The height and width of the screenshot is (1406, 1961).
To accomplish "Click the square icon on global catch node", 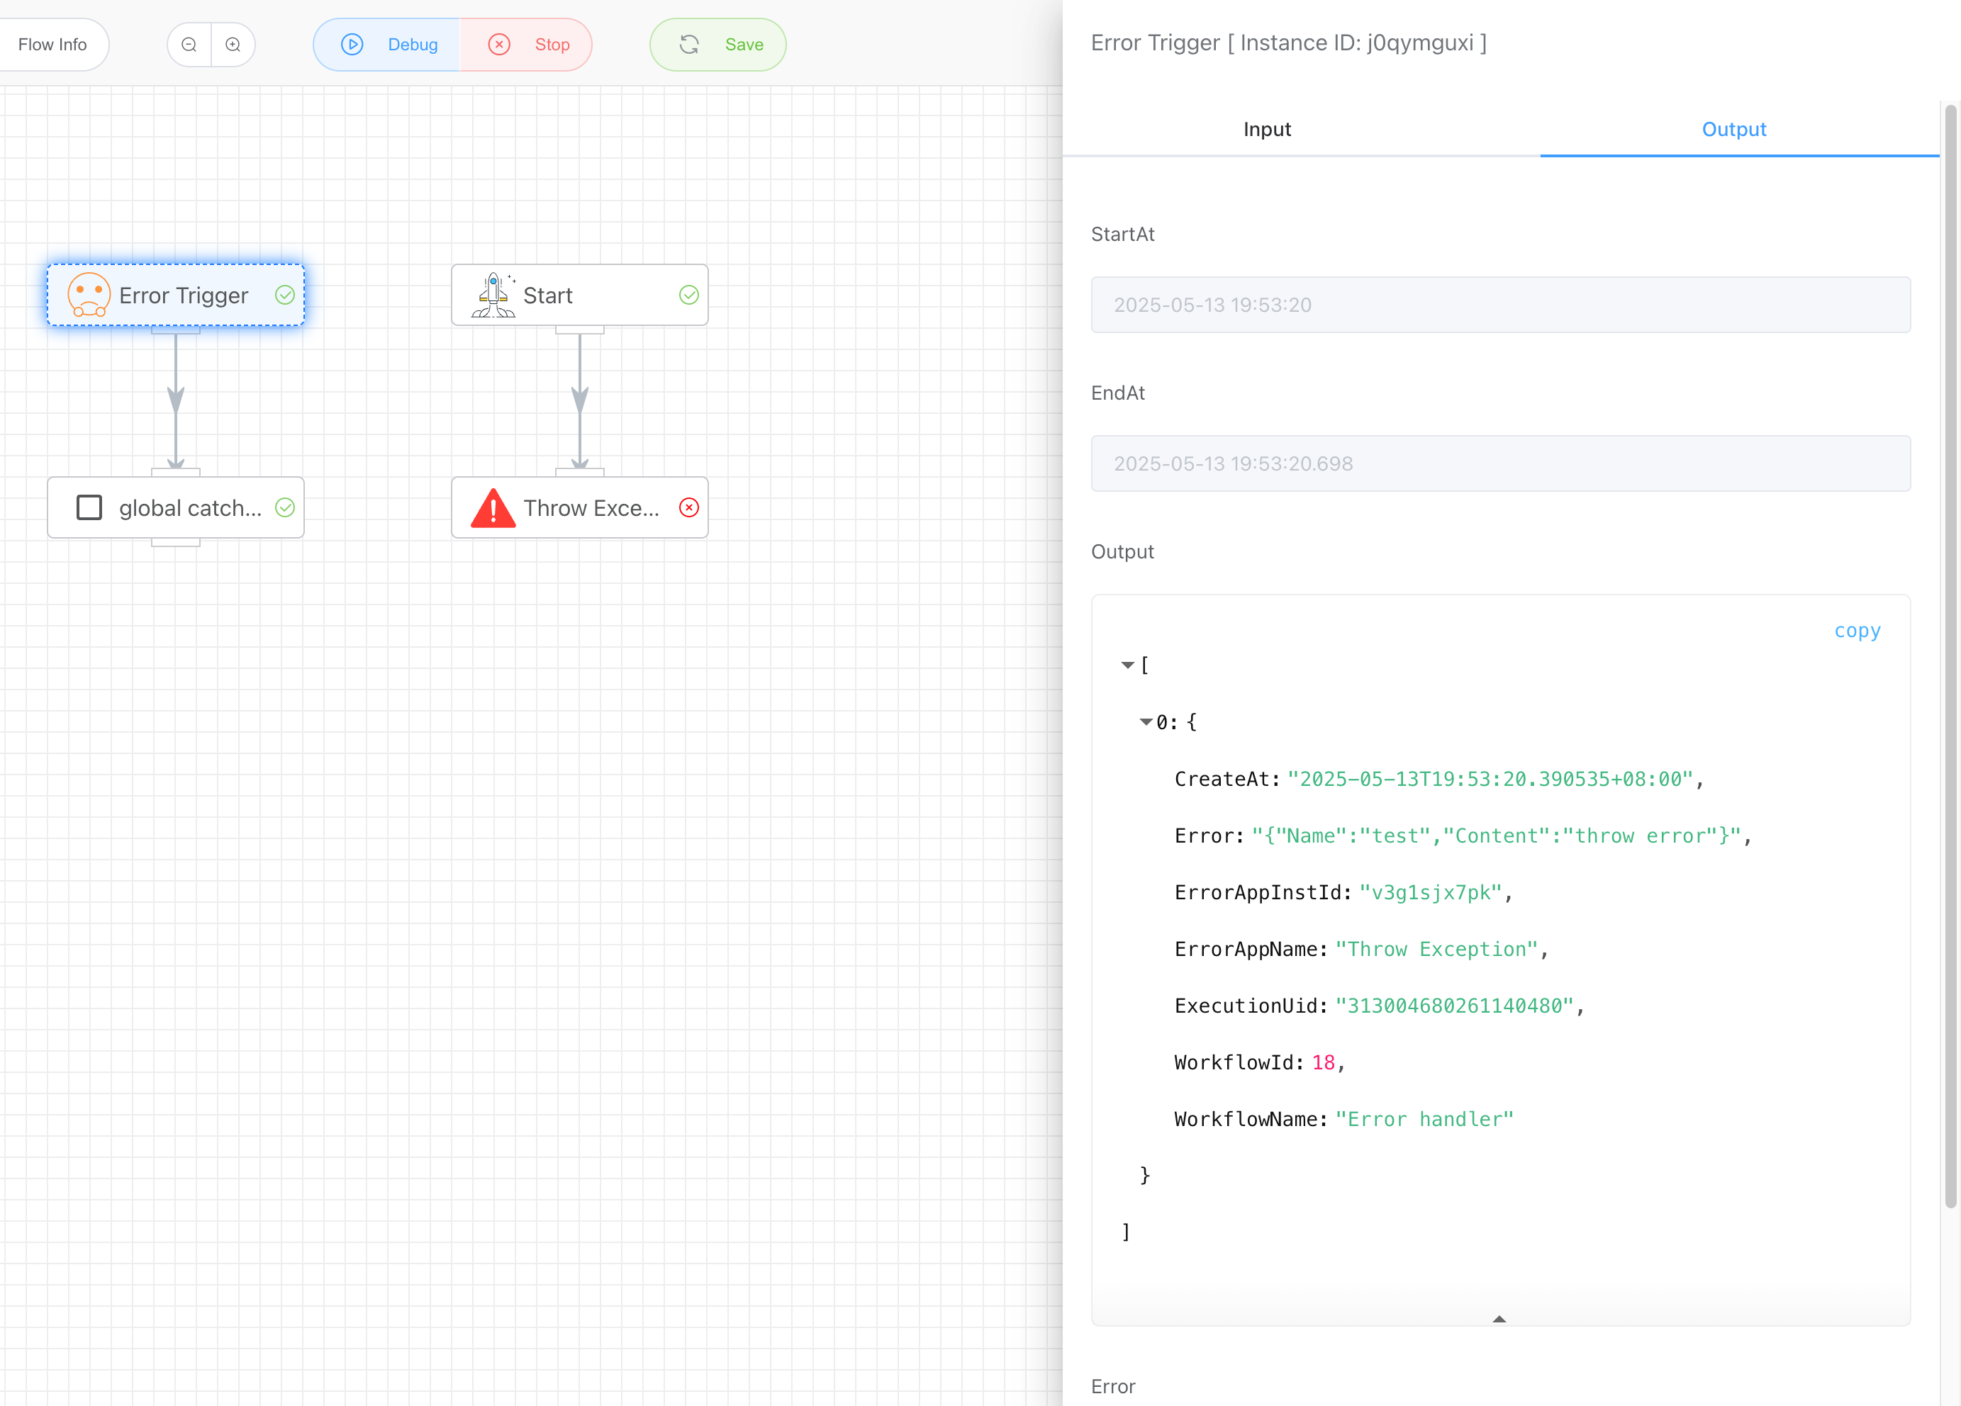I will click(x=89, y=508).
